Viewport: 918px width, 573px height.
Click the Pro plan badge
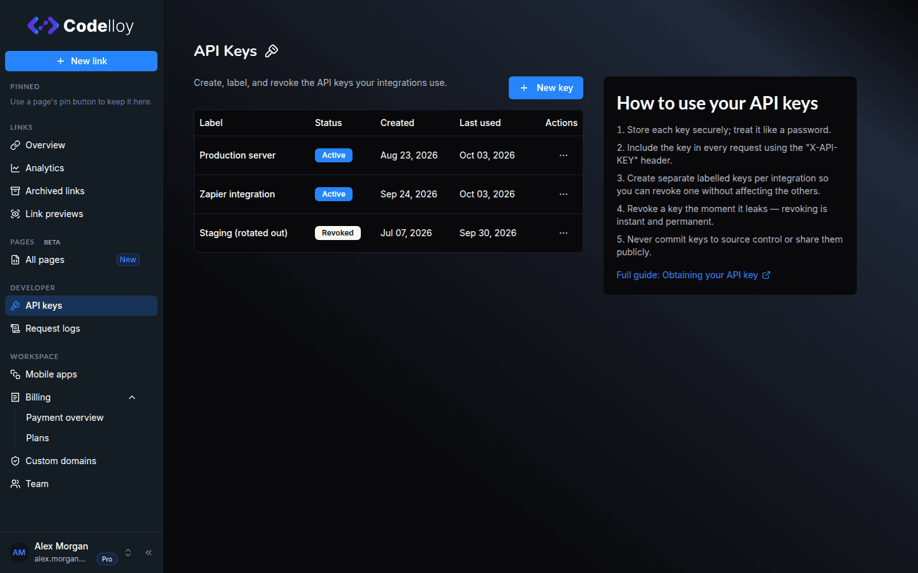tap(107, 559)
